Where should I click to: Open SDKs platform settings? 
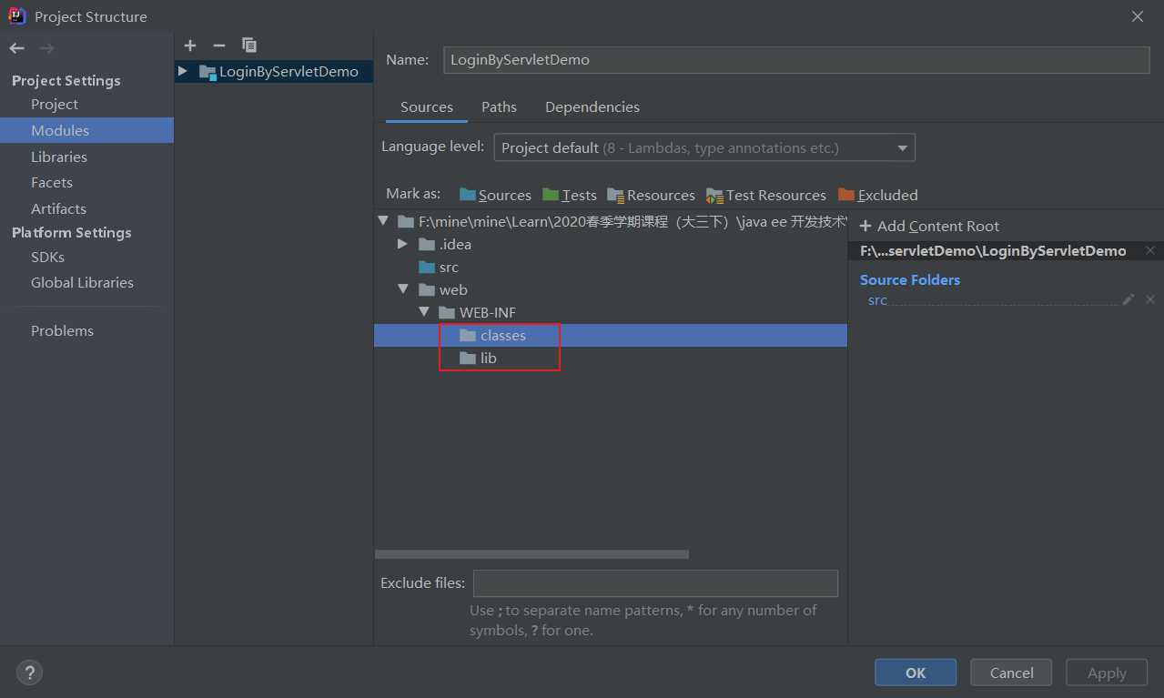click(x=47, y=257)
